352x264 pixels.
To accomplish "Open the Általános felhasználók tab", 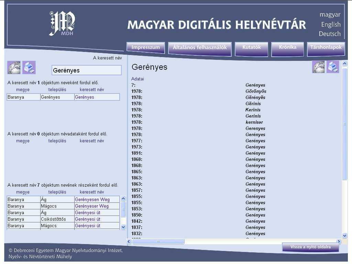I will [200, 48].
